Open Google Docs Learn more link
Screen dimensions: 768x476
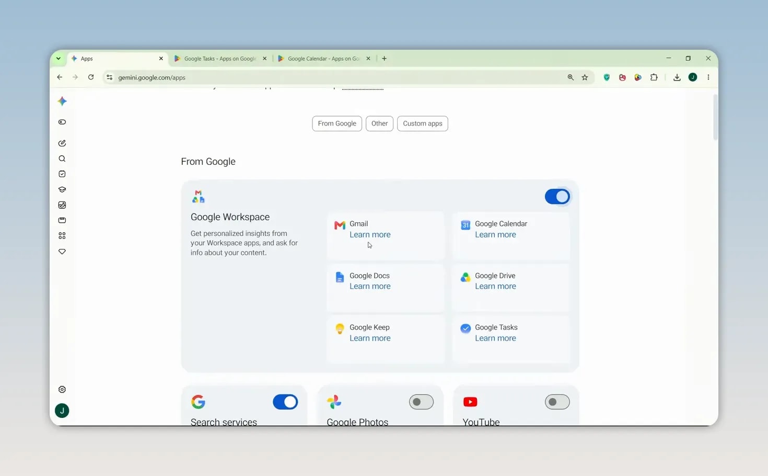coord(370,286)
